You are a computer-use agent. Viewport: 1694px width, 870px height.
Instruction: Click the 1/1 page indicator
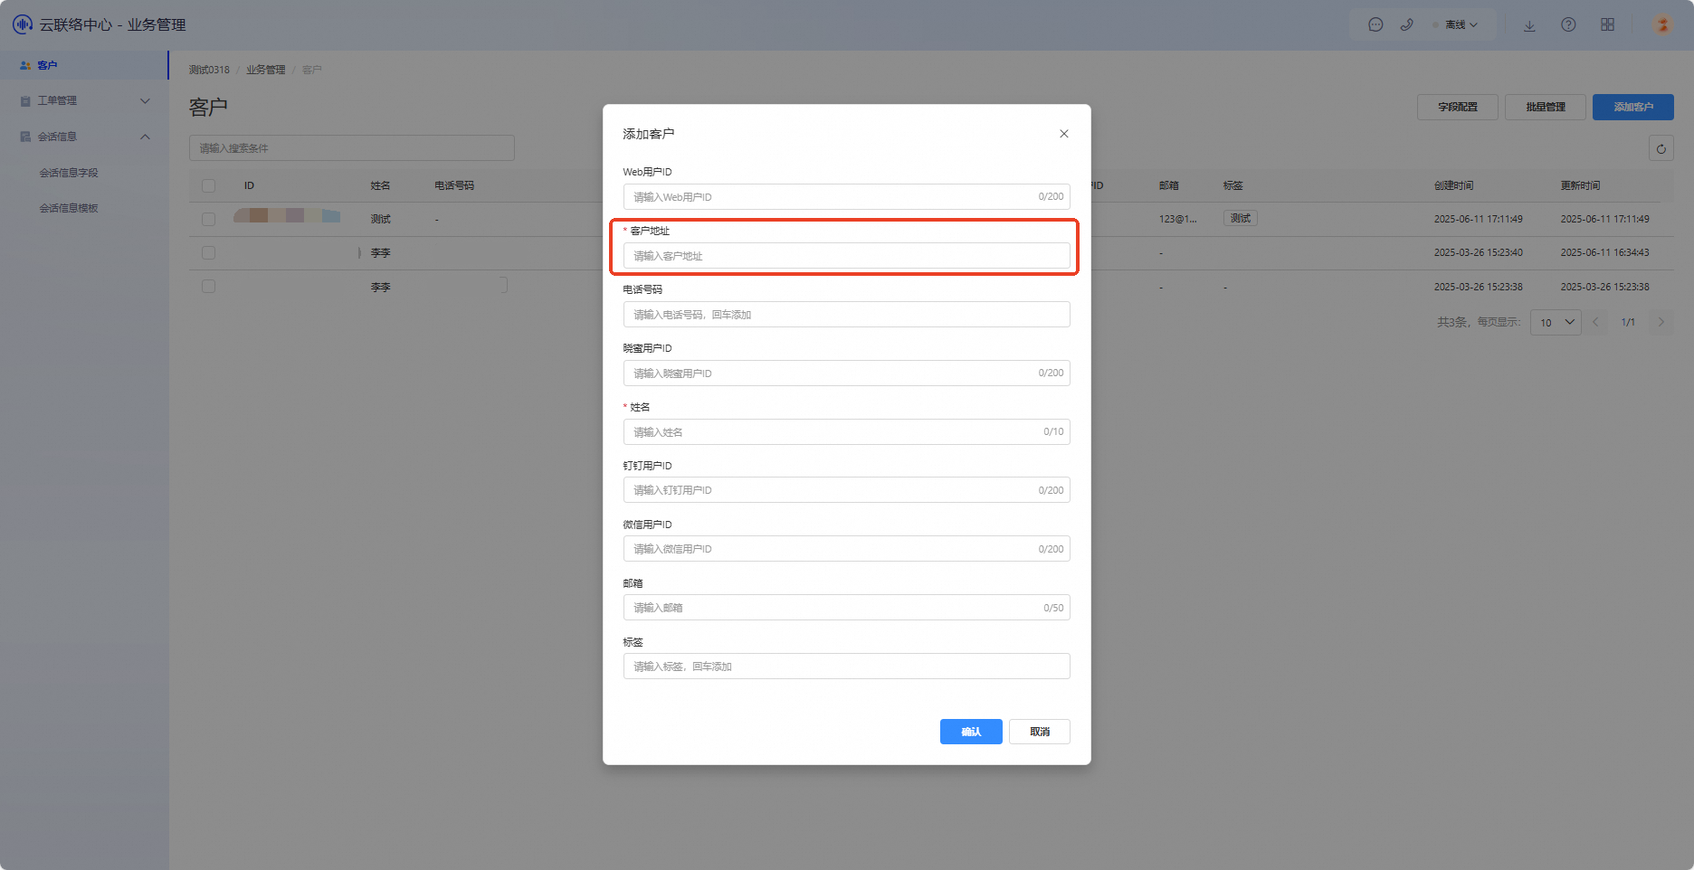[x=1628, y=322]
